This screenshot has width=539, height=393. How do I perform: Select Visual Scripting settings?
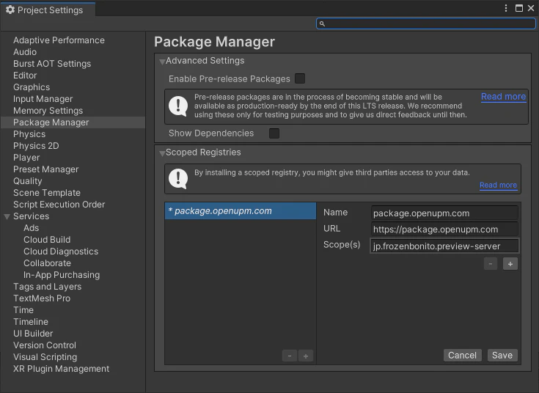tap(45, 357)
